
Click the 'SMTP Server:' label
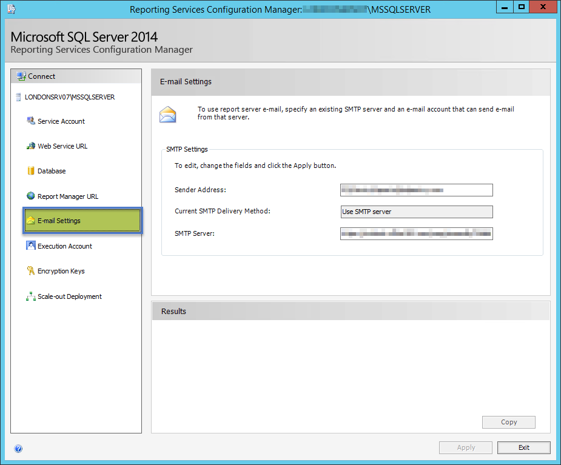(x=195, y=233)
